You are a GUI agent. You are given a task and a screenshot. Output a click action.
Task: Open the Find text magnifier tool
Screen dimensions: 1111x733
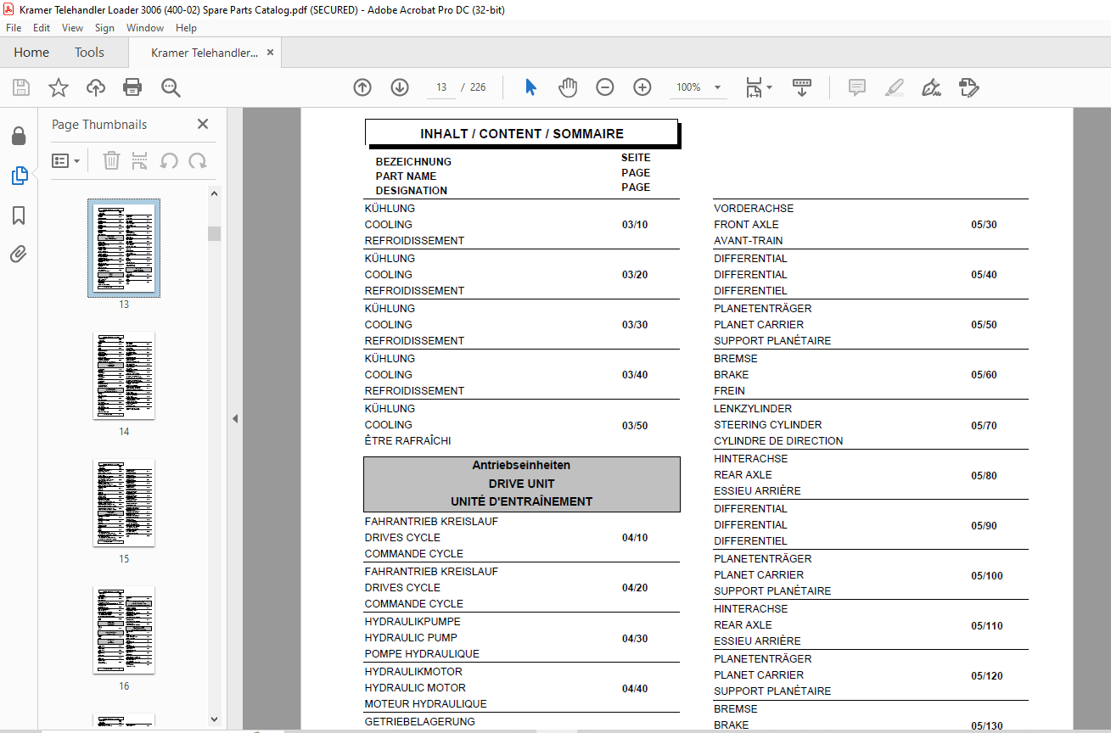click(171, 87)
